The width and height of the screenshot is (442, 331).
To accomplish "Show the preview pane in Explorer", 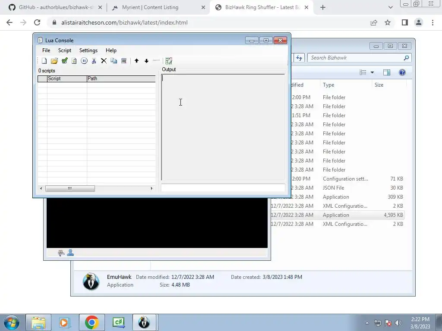I will click(x=387, y=72).
